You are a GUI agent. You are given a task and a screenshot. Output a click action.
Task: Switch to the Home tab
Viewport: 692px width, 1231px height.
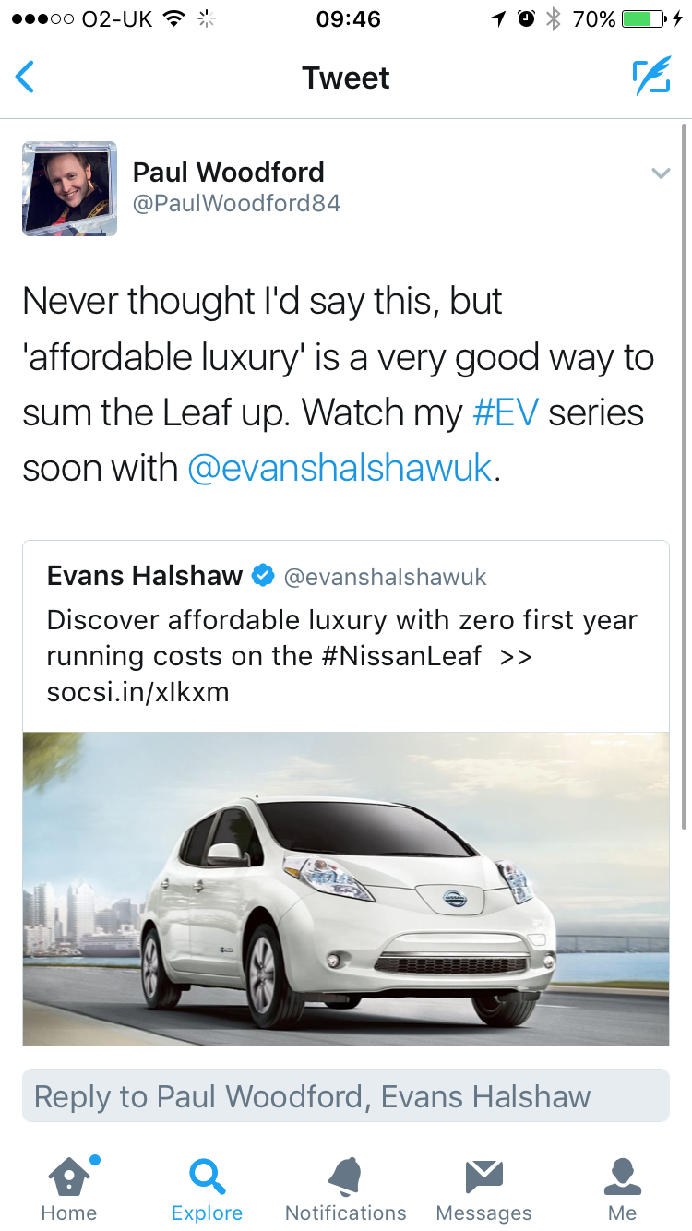coord(69,1189)
